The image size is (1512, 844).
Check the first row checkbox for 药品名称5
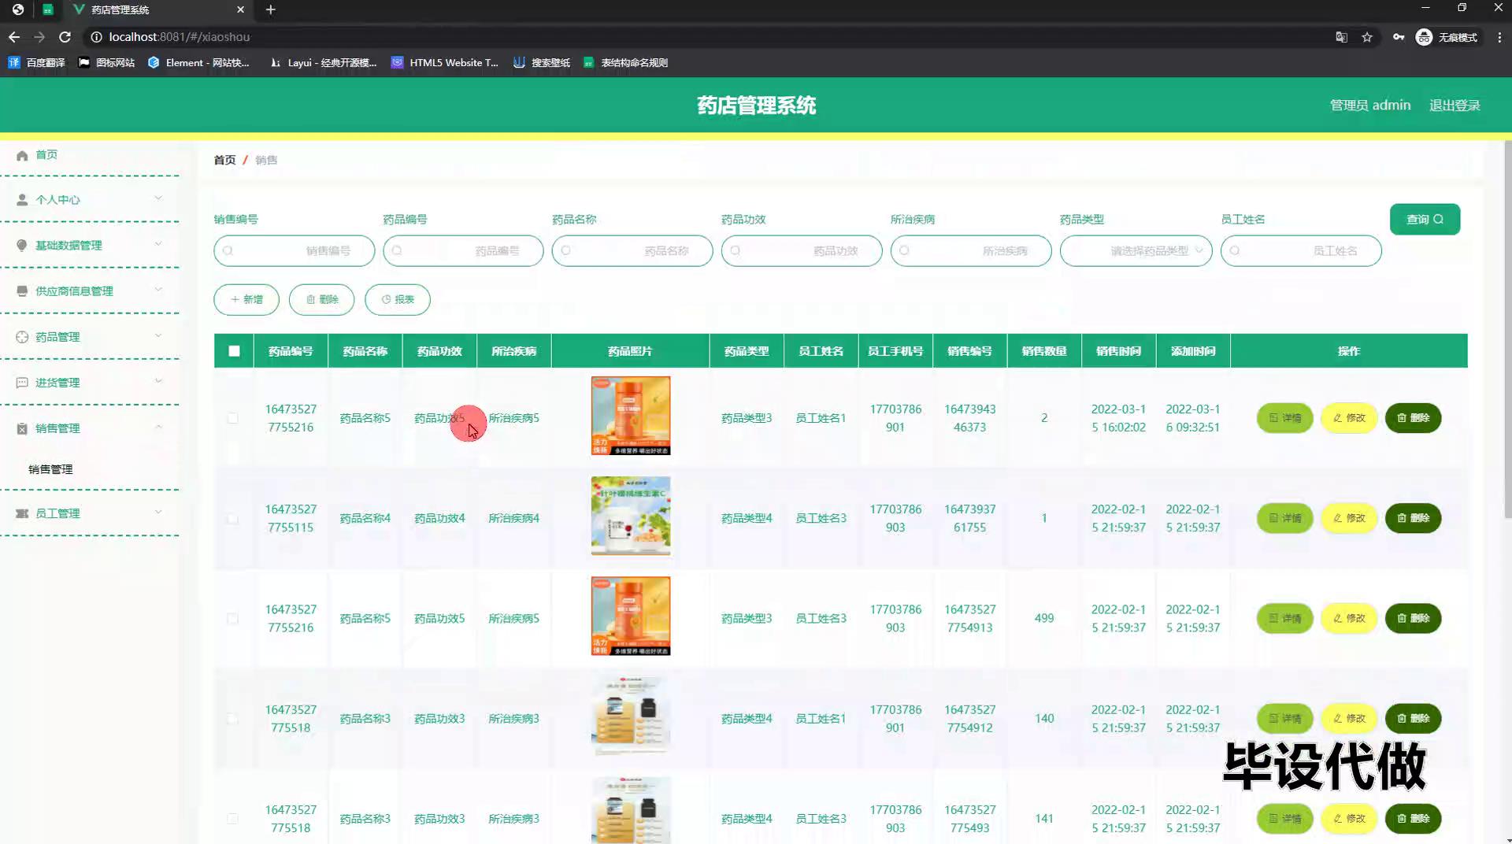pos(232,418)
